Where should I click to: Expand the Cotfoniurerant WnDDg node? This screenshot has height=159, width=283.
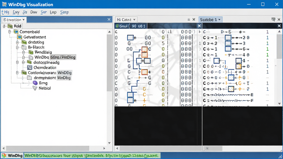click(17, 73)
